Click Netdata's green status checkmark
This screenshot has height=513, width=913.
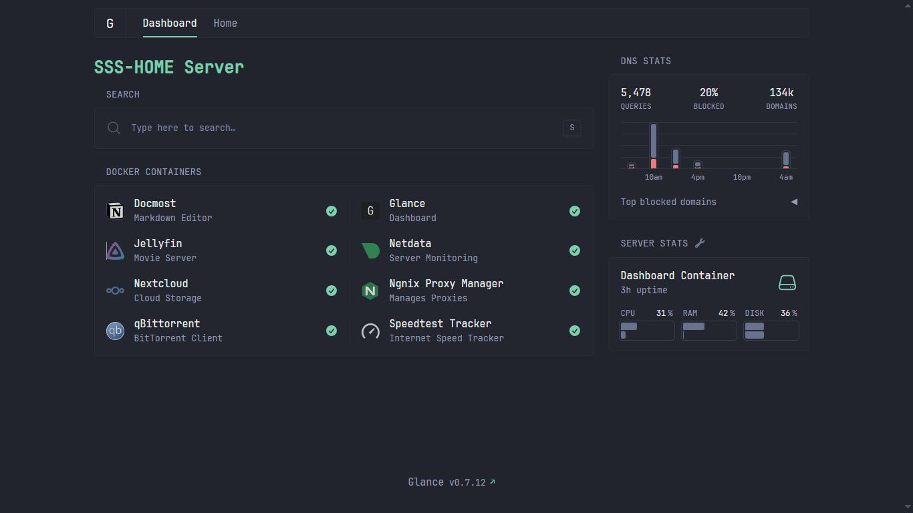pyautogui.click(x=575, y=250)
